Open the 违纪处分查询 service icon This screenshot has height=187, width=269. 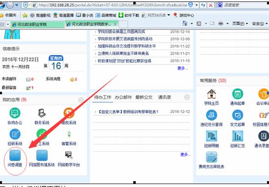211,115
